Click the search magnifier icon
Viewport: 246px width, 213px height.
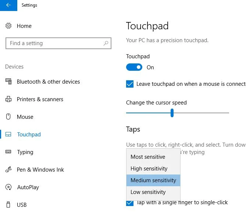[x=106, y=43]
